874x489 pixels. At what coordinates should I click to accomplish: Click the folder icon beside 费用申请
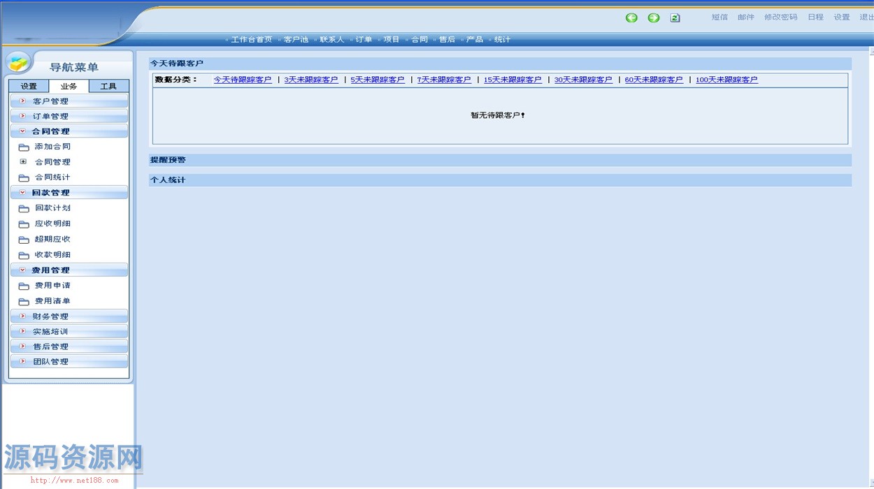[x=24, y=286]
